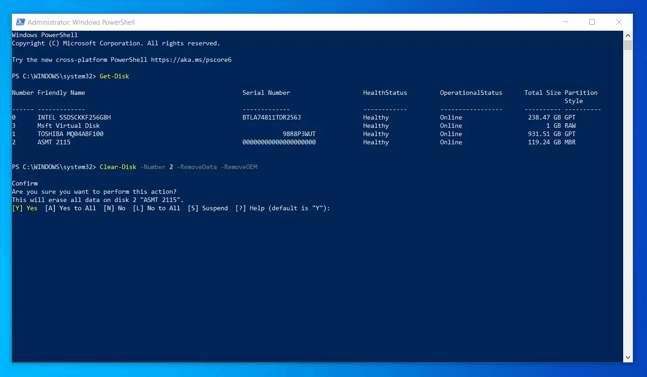Viewport: 647px width, 377px height.
Task: Click the PowerShell icon in the title bar
Action: point(21,22)
